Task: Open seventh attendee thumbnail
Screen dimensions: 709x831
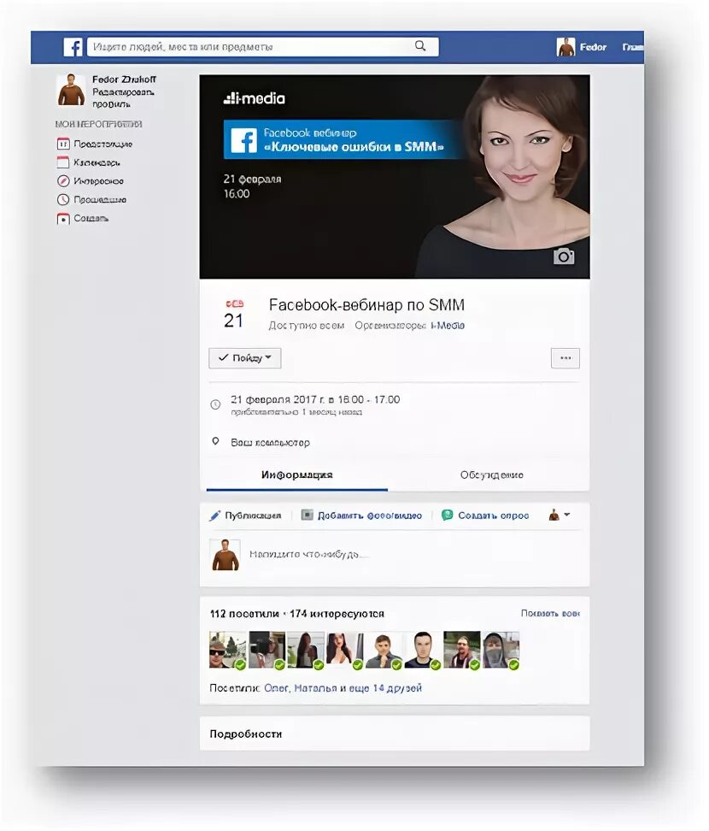Action: point(462,650)
